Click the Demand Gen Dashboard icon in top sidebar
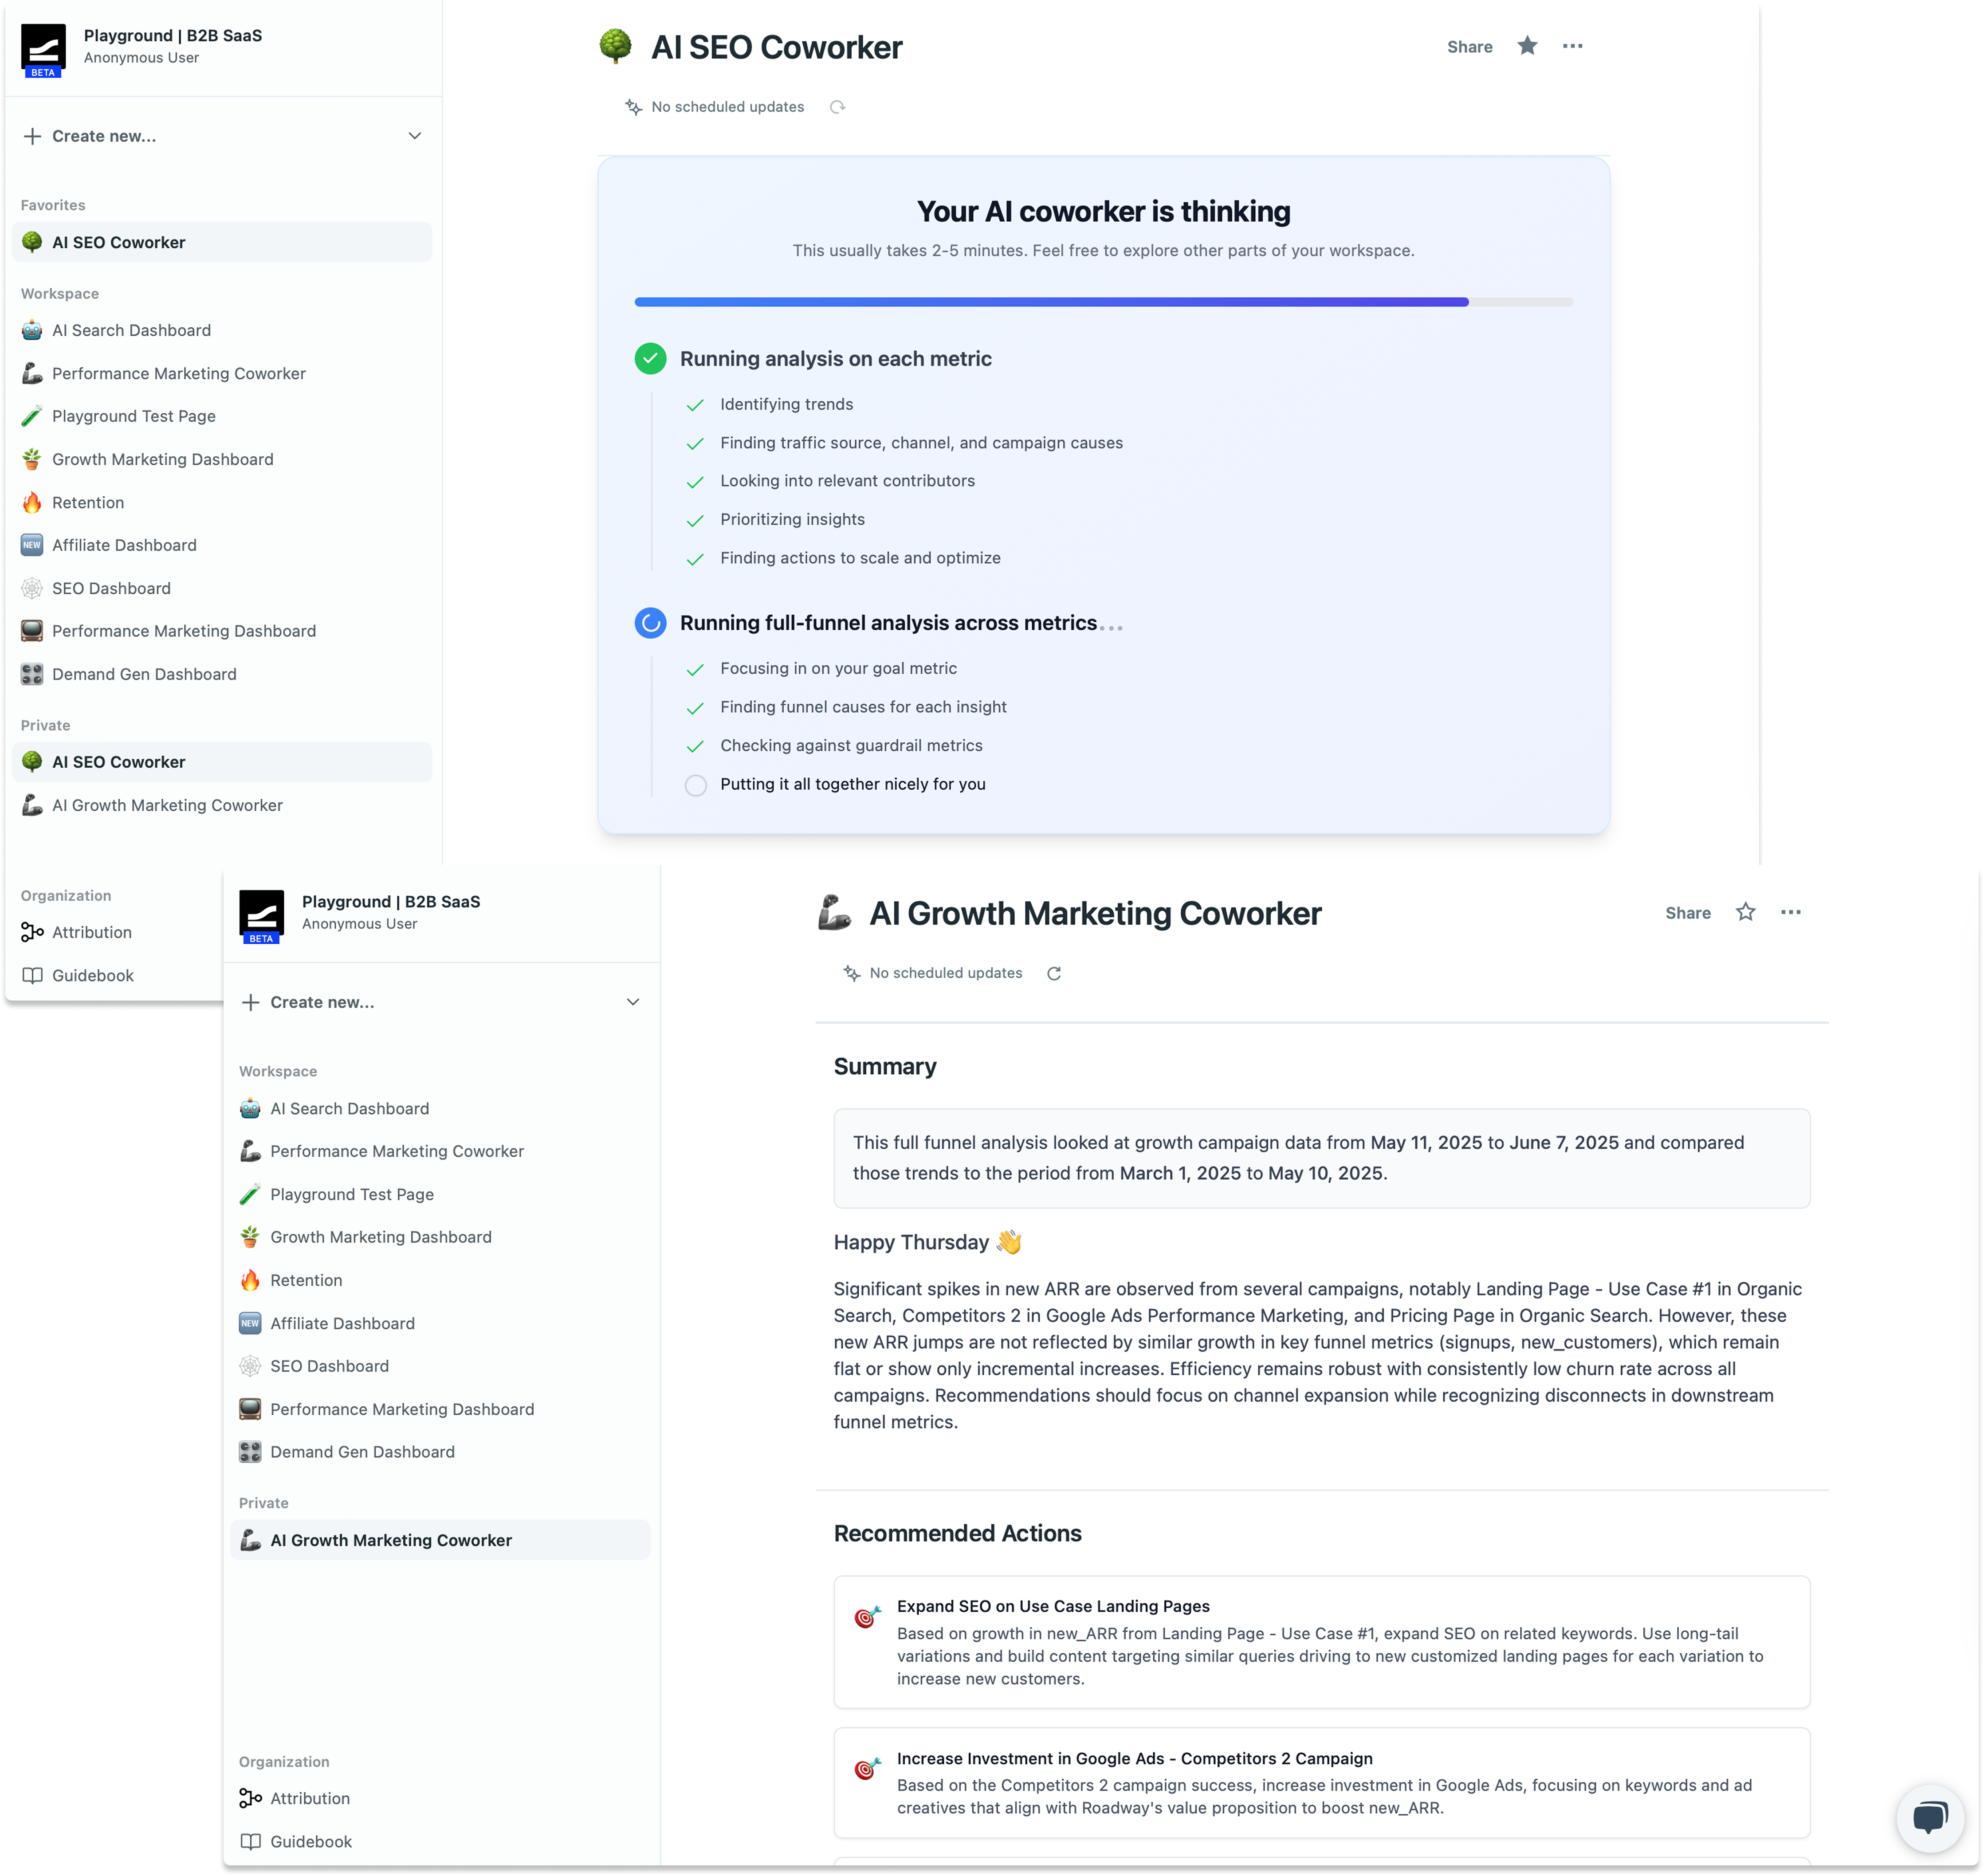1984x1876 pixels. coord(32,674)
